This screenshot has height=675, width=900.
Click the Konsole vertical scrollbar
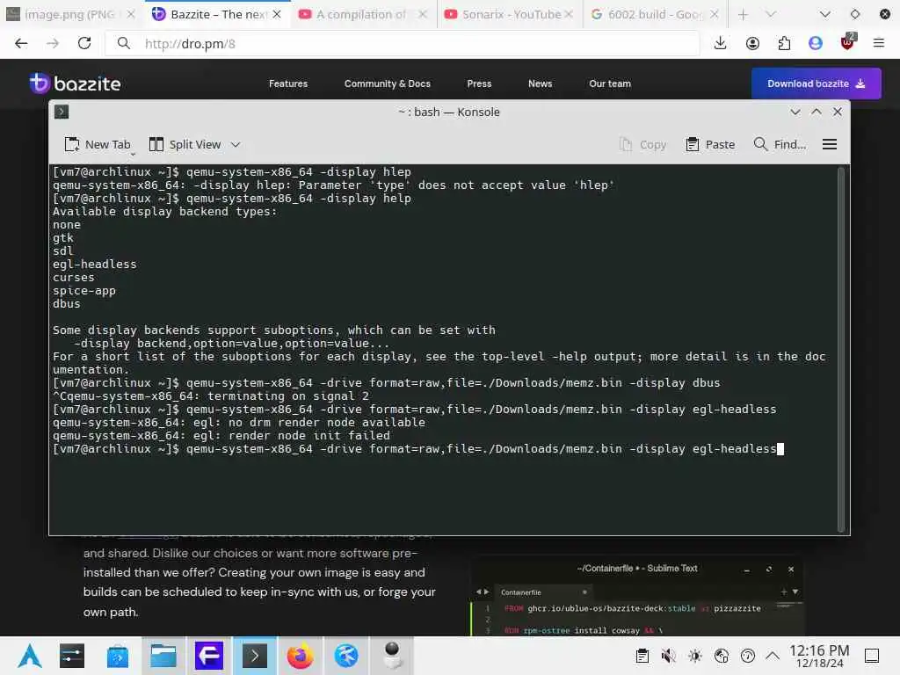[x=841, y=349]
